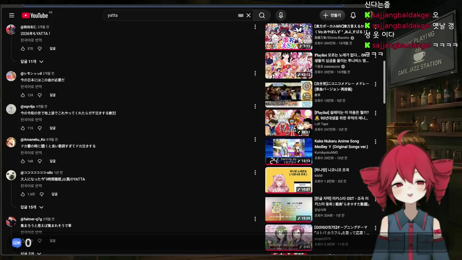Open the Lofi Tape channel name
The image size is (462, 260).
click(321, 124)
